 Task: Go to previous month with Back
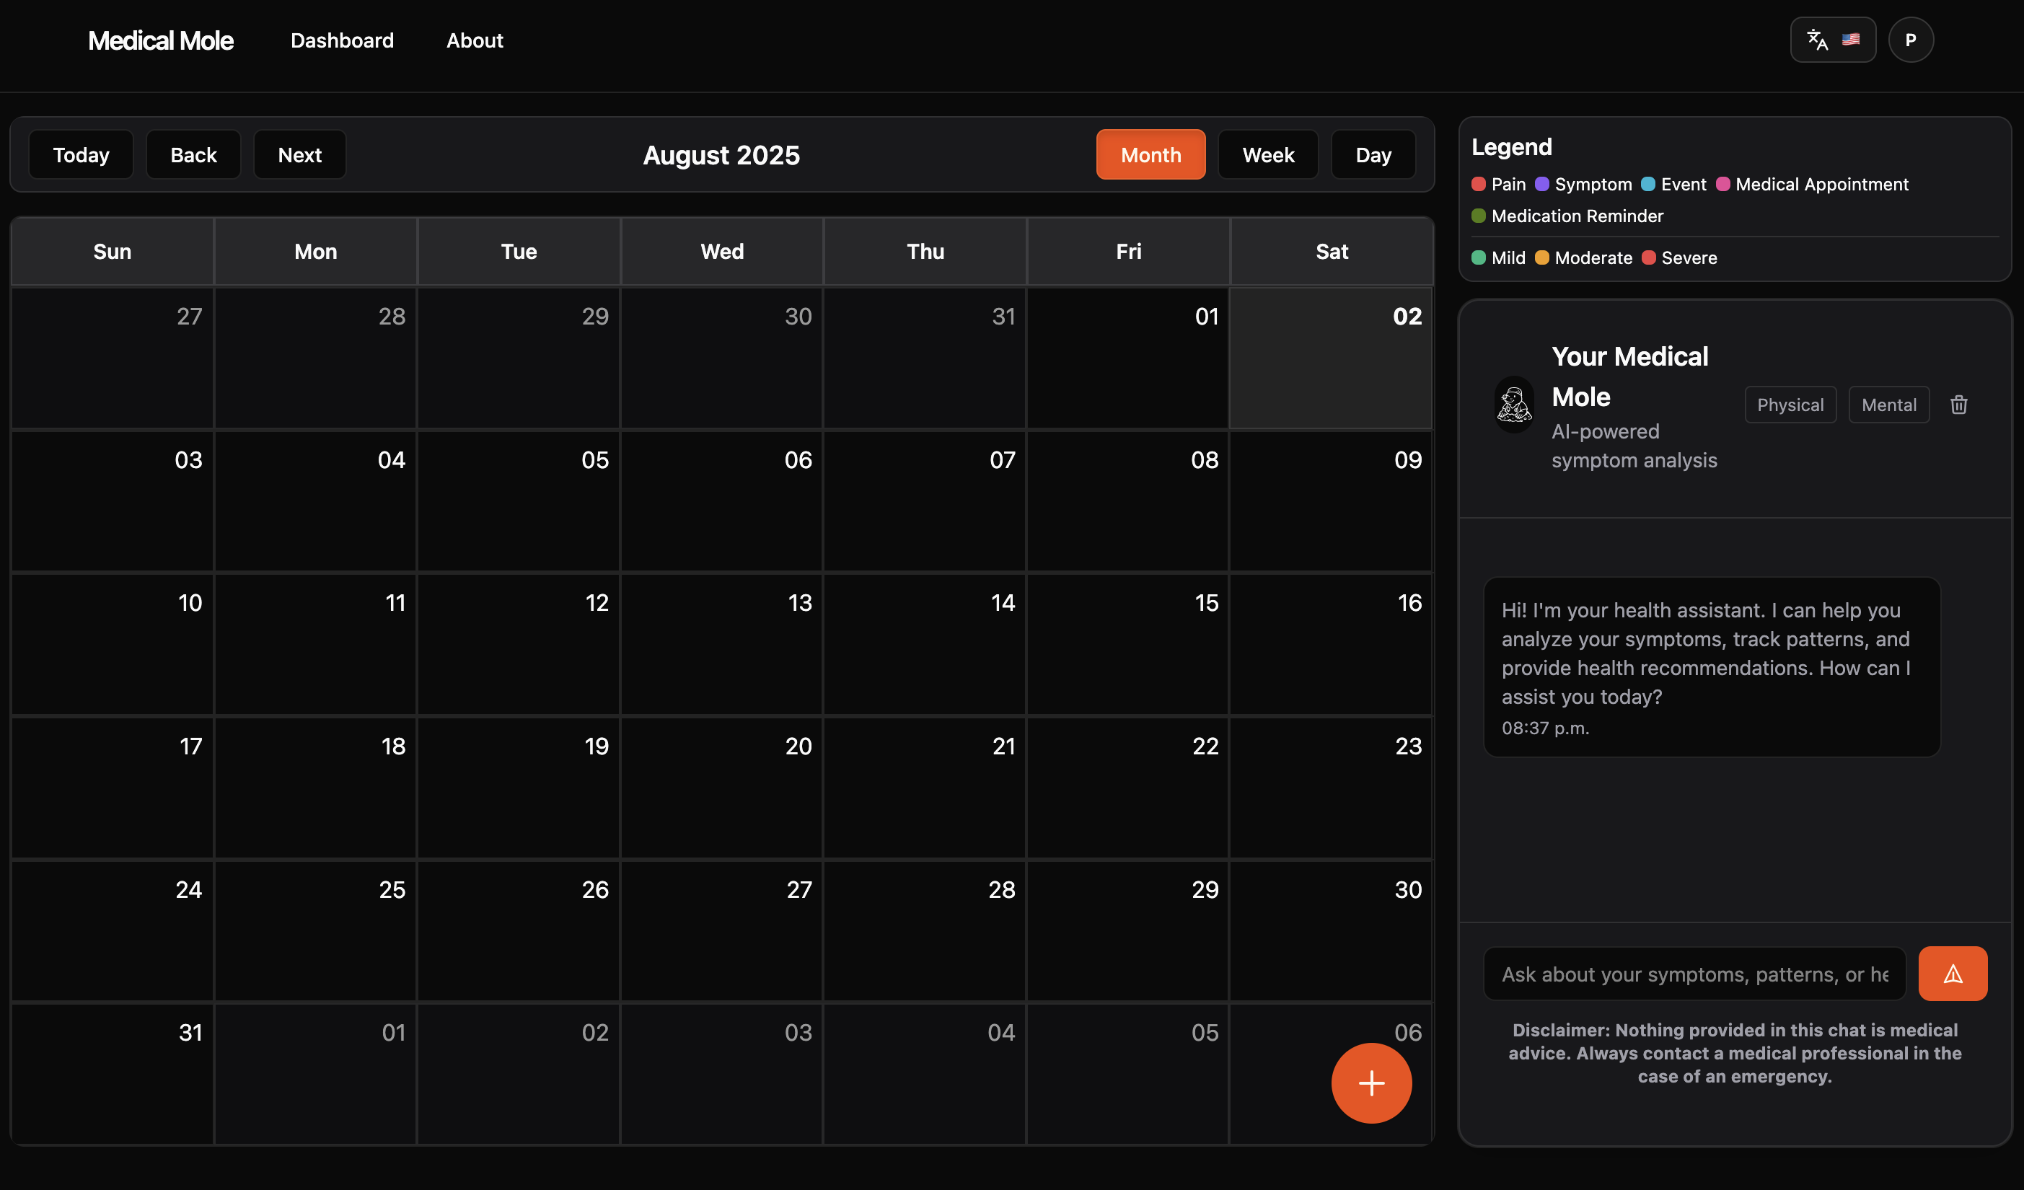tap(193, 155)
